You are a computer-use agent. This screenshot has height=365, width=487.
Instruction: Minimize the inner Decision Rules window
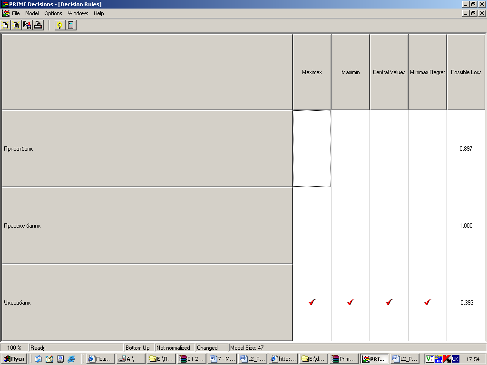(466, 13)
